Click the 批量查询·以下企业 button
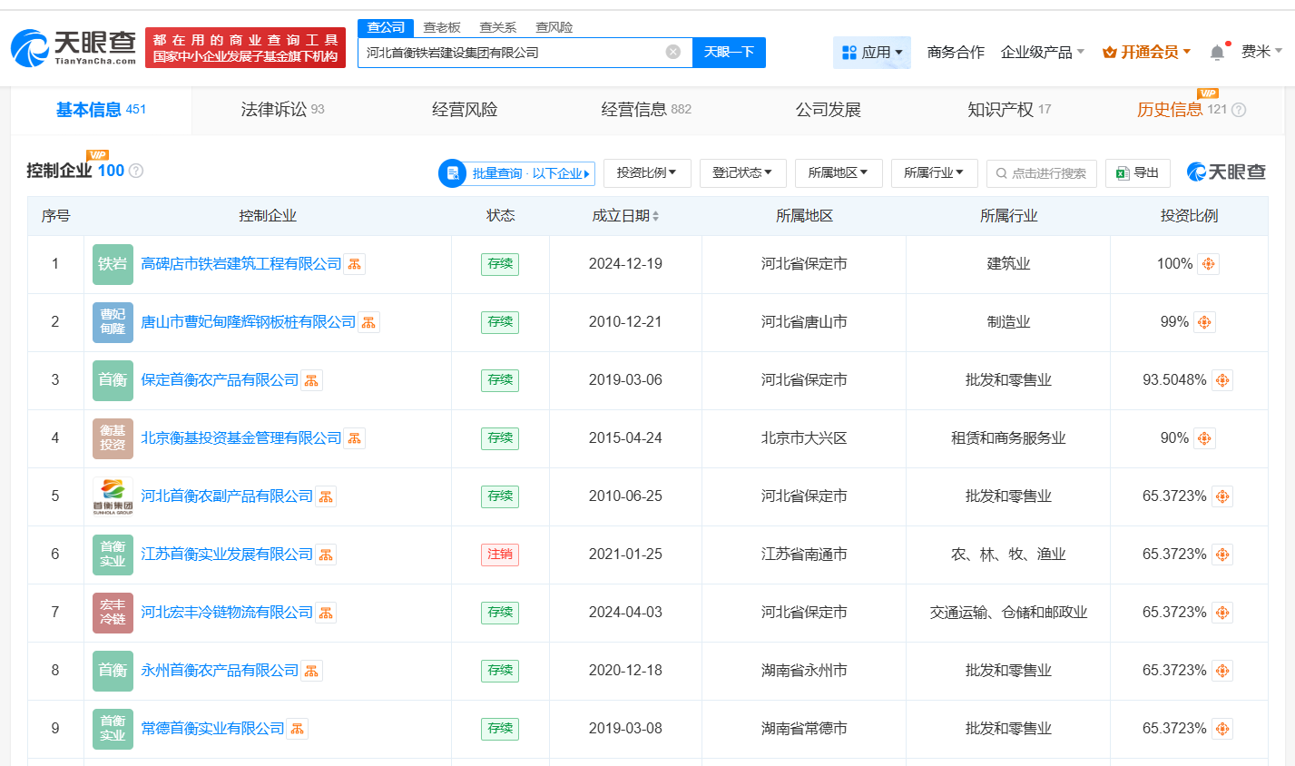This screenshot has width=1295, height=766. pyautogui.click(x=516, y=173)
